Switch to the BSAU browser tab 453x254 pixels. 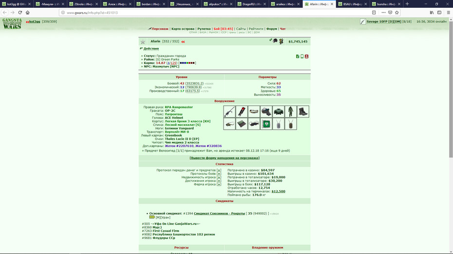pos(353,4)
